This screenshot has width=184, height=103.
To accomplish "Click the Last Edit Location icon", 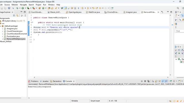I will pyautogui.click(x=93, y=8).
